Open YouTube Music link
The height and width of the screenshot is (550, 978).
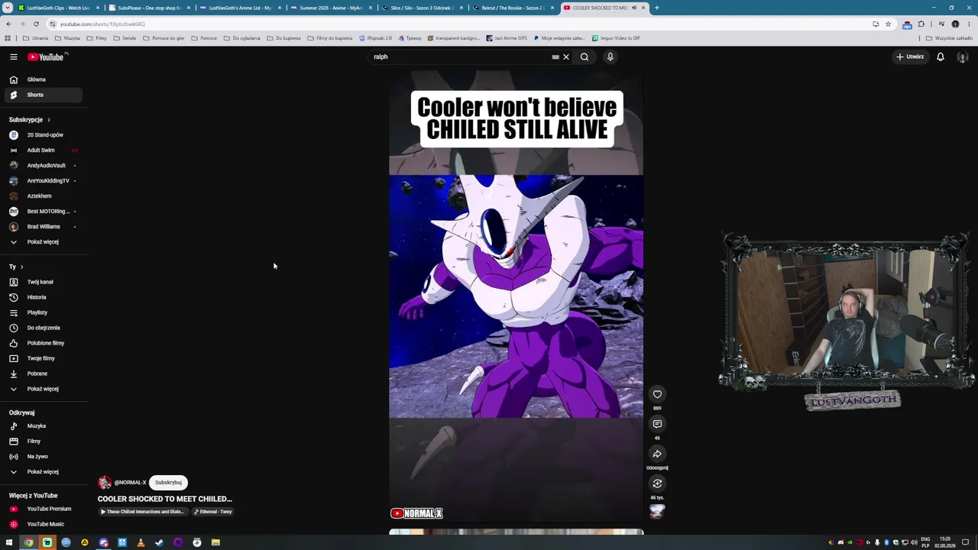(43, 524)
